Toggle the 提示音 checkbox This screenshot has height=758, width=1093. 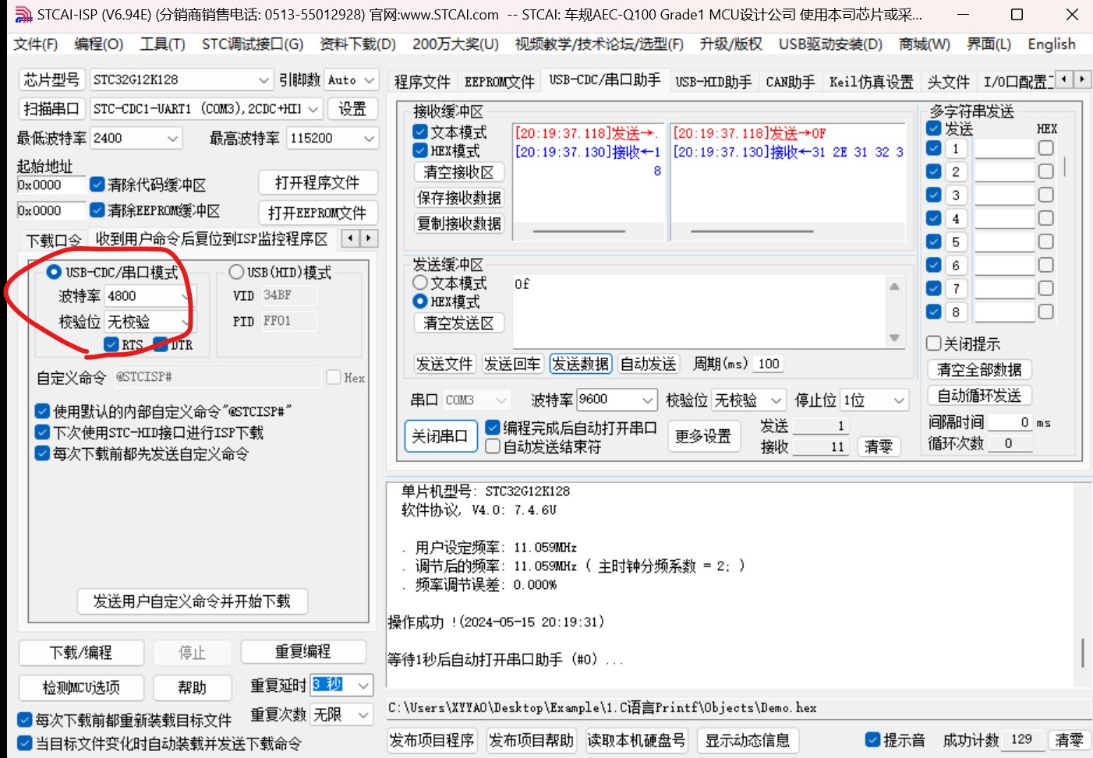click(873, 740)
